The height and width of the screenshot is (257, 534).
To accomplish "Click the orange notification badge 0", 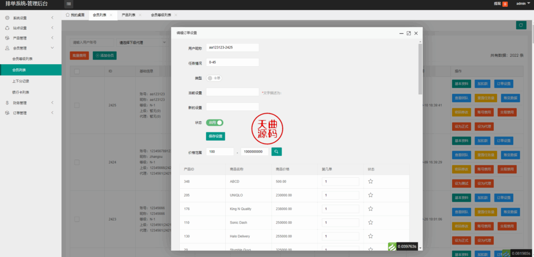I will point(505,4).
